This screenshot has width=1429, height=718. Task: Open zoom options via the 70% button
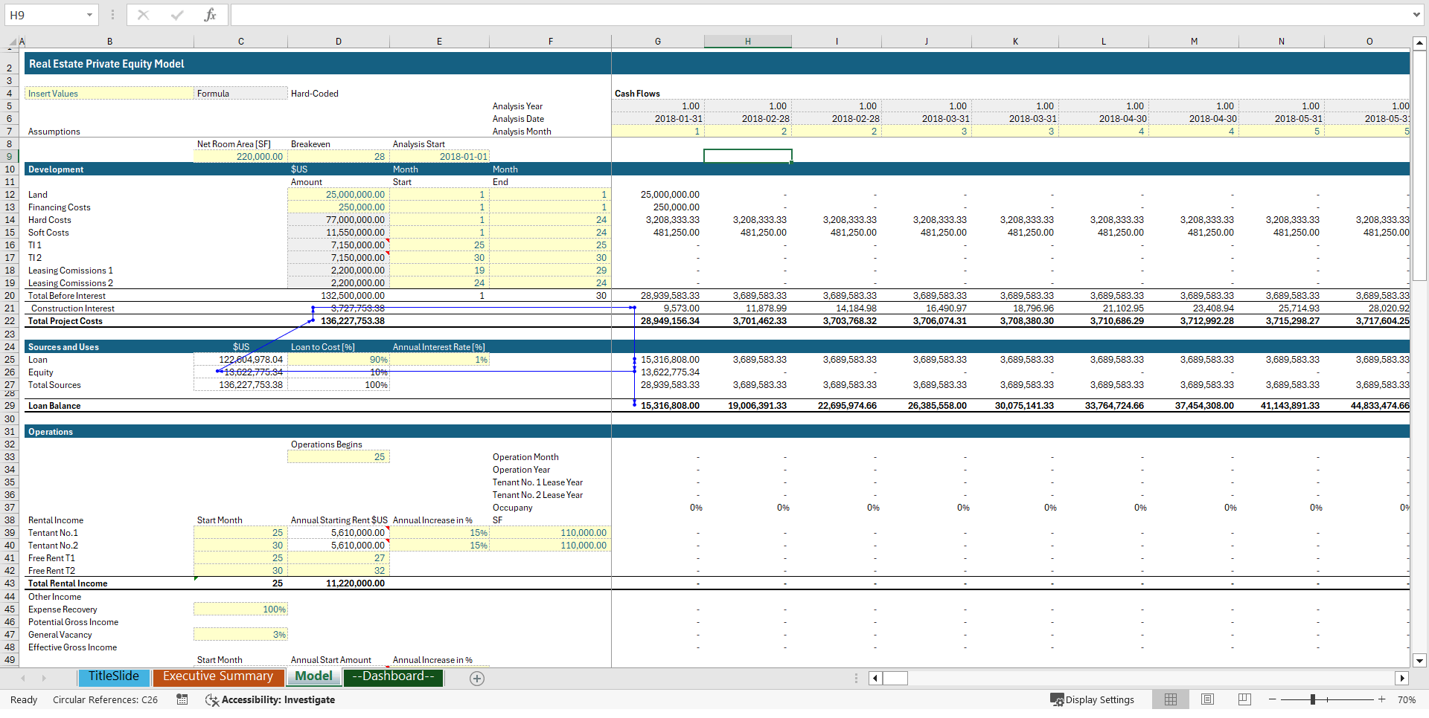click(x=1407, y=699)
